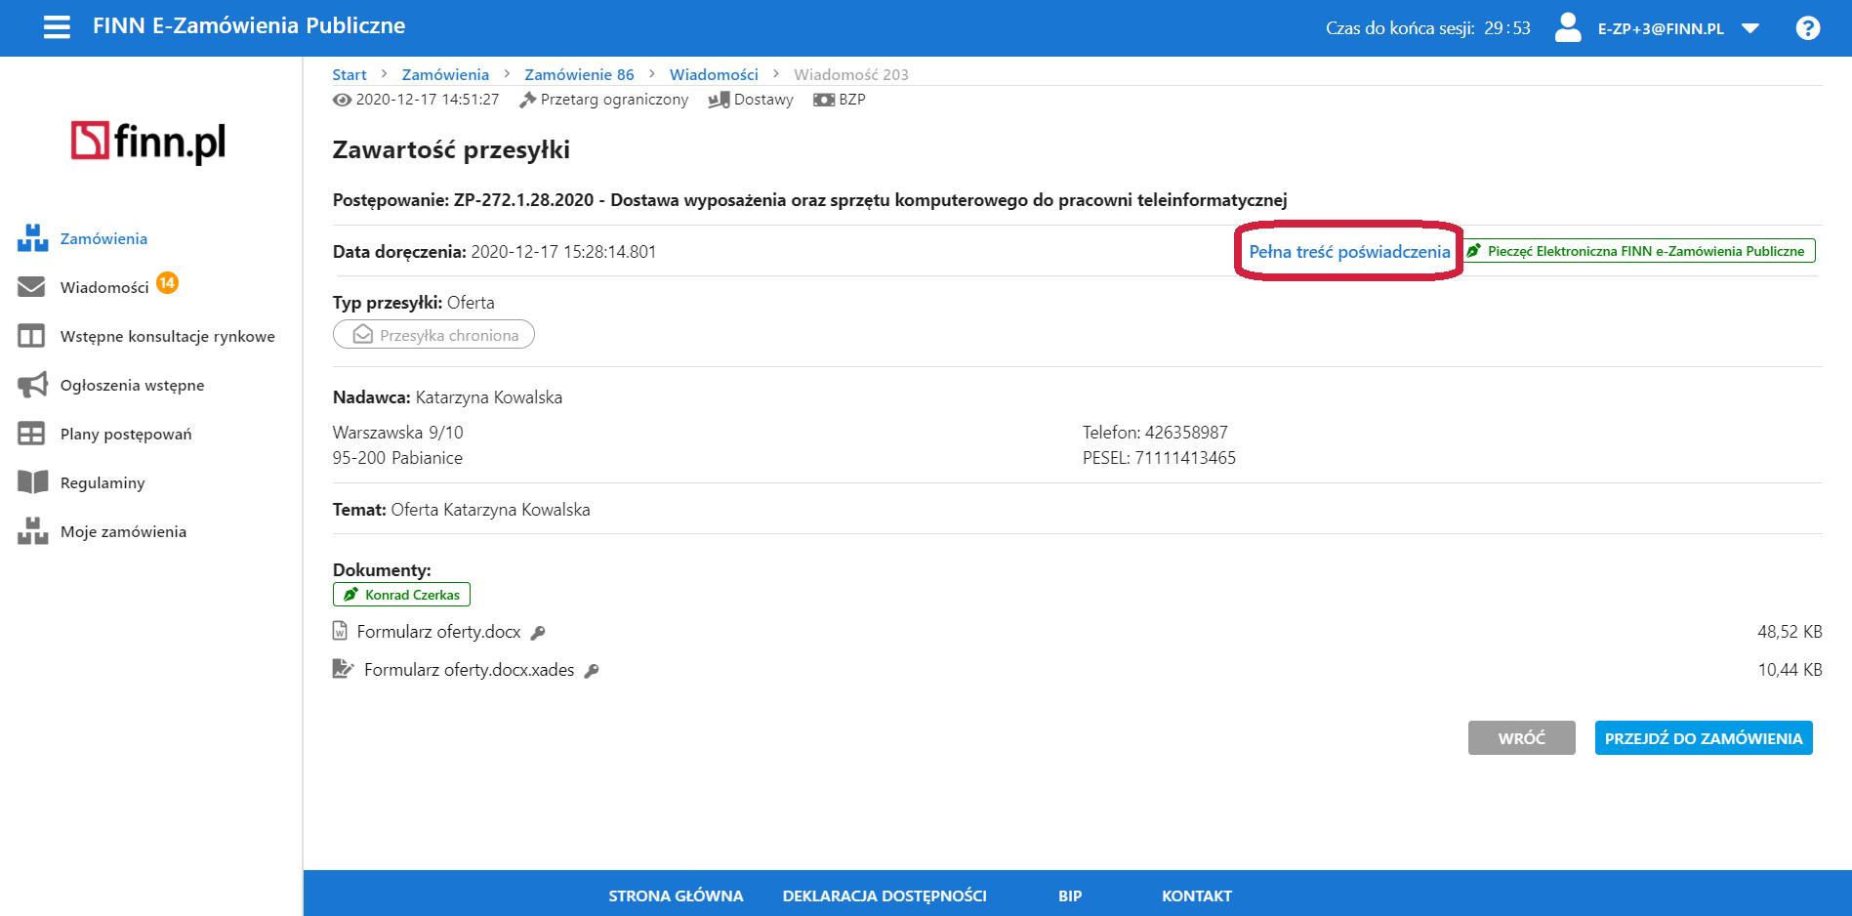
Task: Go to Wiadomości breadcrumb link
Action: [714, 74]
